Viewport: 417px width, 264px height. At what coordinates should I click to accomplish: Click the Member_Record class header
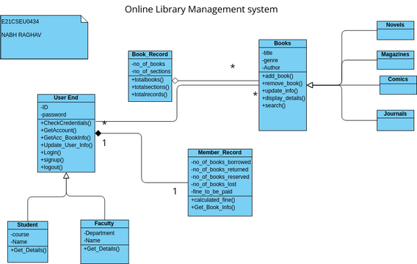(x=220, y=153)
